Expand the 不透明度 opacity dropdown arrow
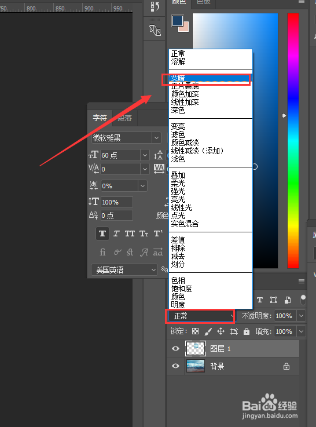 (301, 316)
